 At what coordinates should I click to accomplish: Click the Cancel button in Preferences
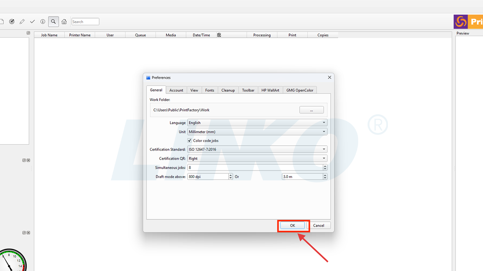318,225
